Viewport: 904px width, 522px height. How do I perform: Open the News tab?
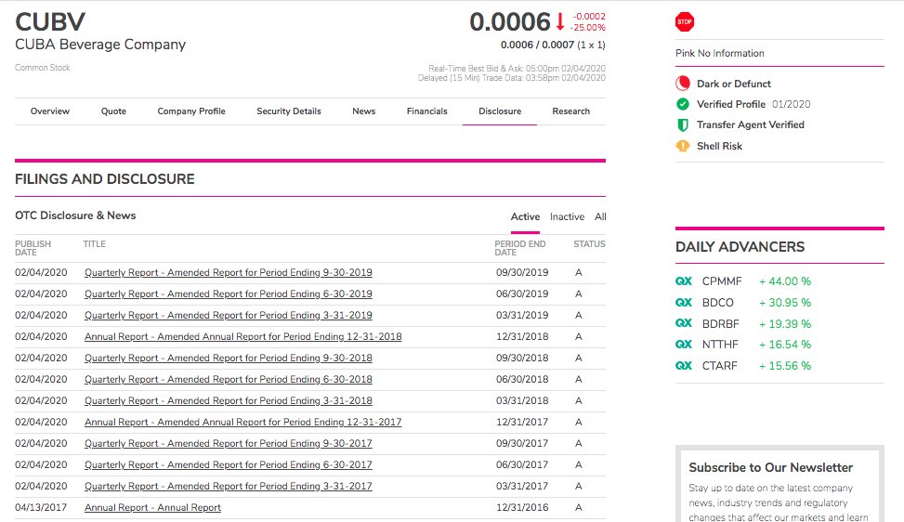click(x=364, y=111)
